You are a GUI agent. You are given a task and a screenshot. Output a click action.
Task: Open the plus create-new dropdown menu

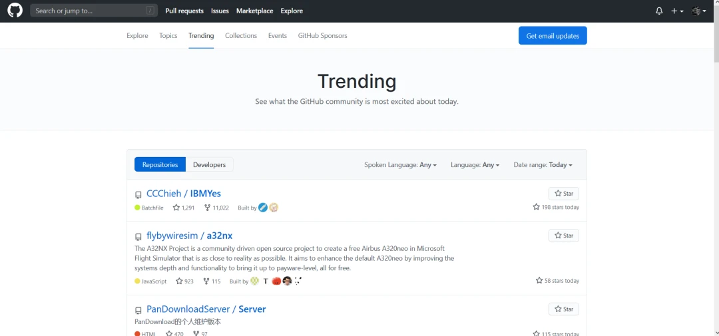pyautogui.click(x=677, y=11)
